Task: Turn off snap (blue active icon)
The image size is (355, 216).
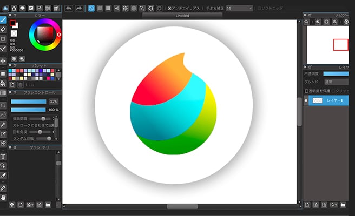Action: (x=91, y=9)
